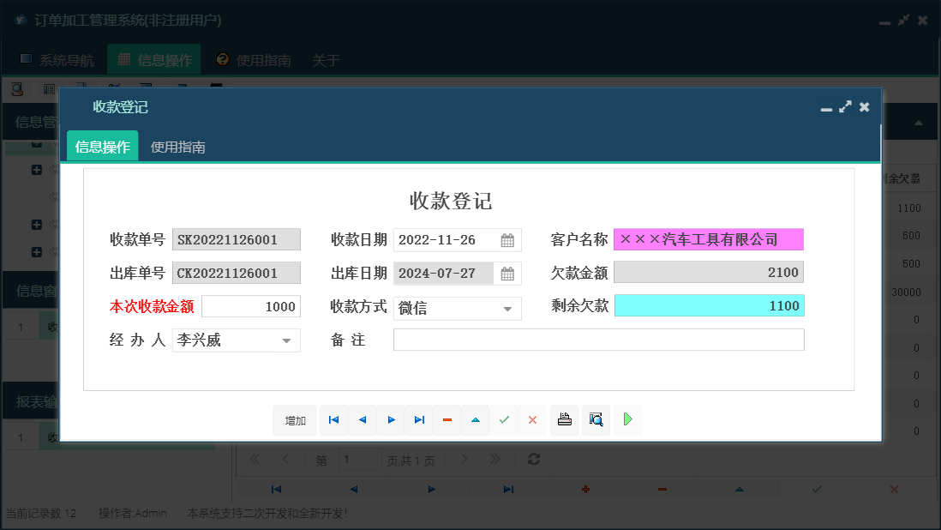Execute with the green play icon
Viewport: 941px width, 530px height.
click(x=627, y=420)
